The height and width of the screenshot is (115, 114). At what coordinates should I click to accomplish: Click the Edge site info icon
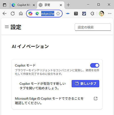[37, 14]
